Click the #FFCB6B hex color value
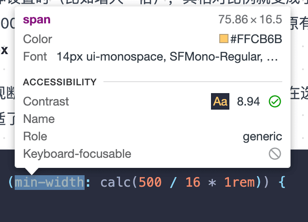The height and width of the screenshot is (222, 308). 256,39
